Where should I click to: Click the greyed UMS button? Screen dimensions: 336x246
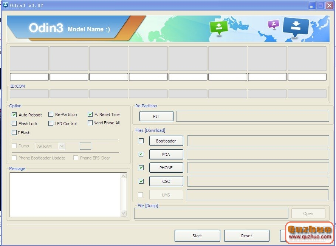click(x=166, y=195)
